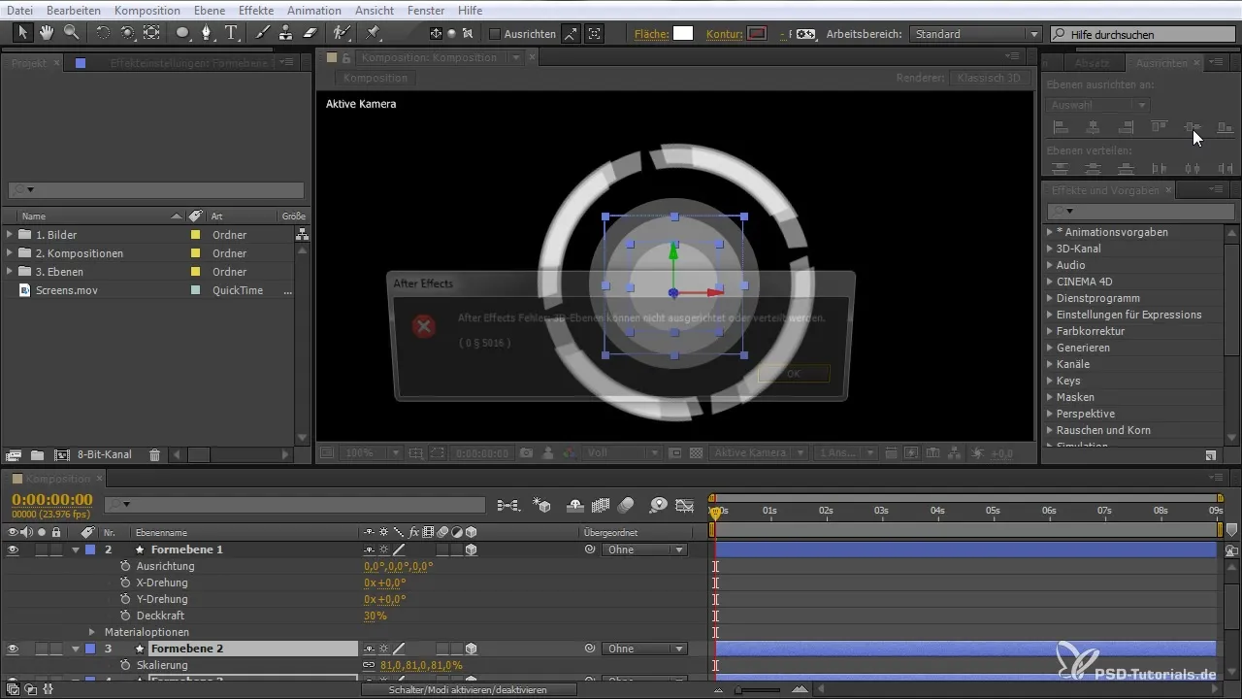Open the Datei menu

click(x=19, y=10)
